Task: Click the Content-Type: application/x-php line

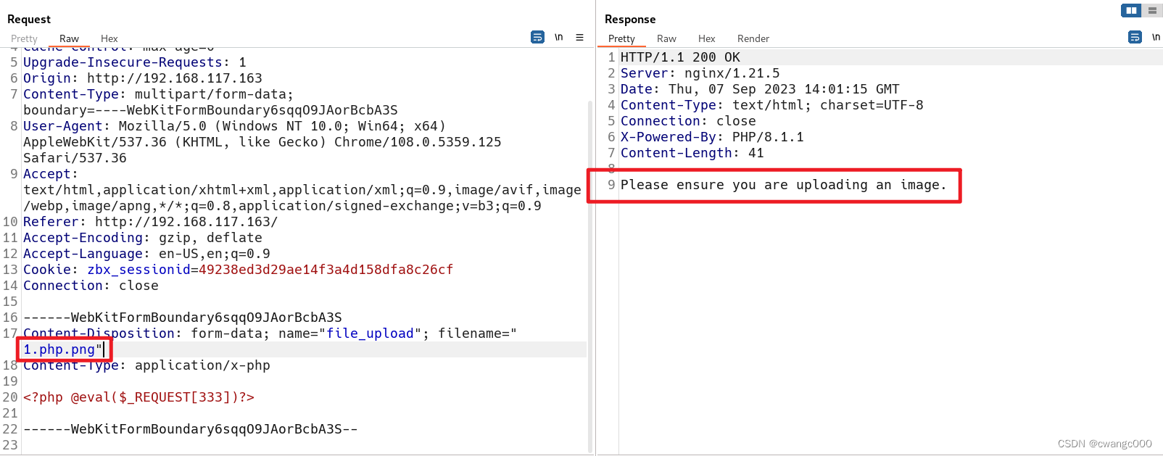Action: coord(146,365)
